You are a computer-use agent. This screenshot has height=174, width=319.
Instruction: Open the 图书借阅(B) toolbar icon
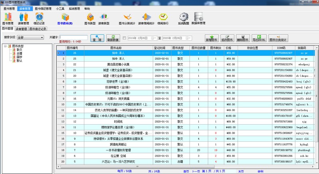[65, 18]
